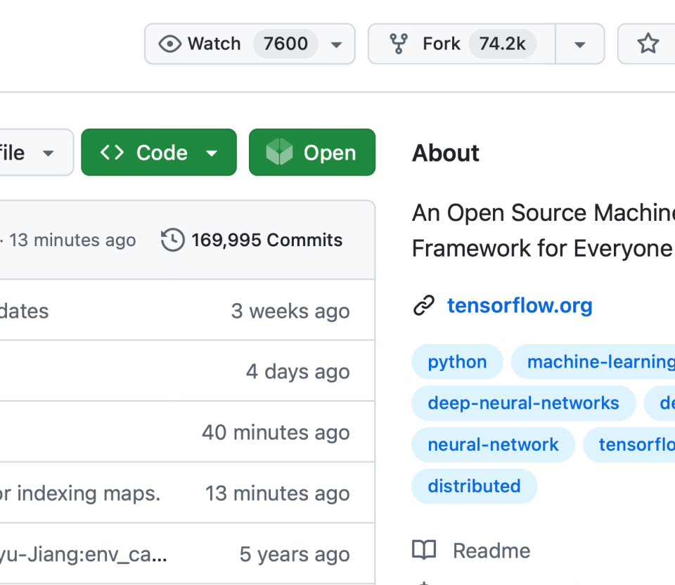Expand the Add file dropdown
The image size is (675, 585).
tap(48, 153)
